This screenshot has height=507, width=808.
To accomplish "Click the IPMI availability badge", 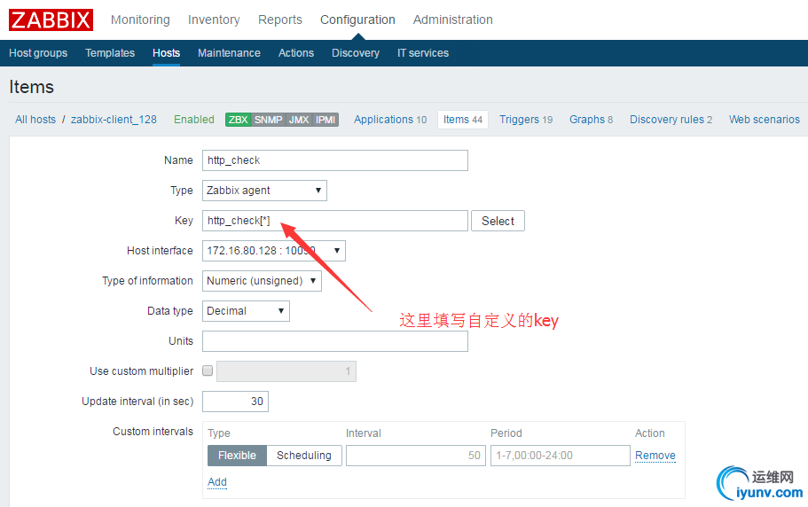I will click(x=326, y=120).
